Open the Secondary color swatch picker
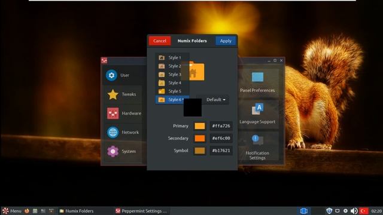 click(200, 138)
